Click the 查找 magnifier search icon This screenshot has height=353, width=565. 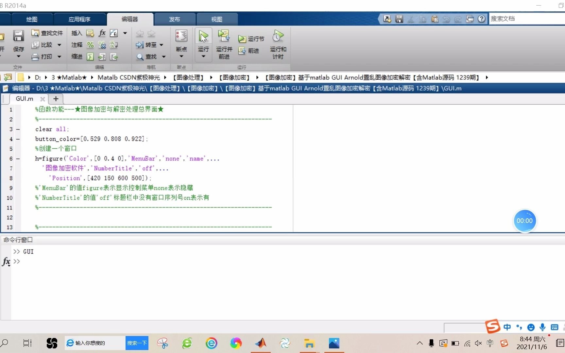[x=140, y=57]
